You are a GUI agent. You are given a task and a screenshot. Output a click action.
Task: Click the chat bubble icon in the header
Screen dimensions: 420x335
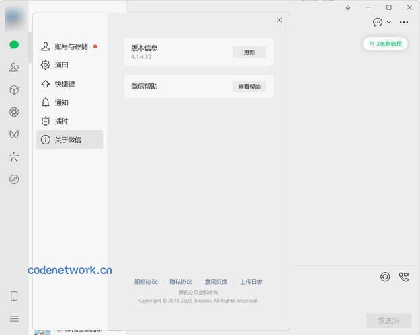[378, 22]
